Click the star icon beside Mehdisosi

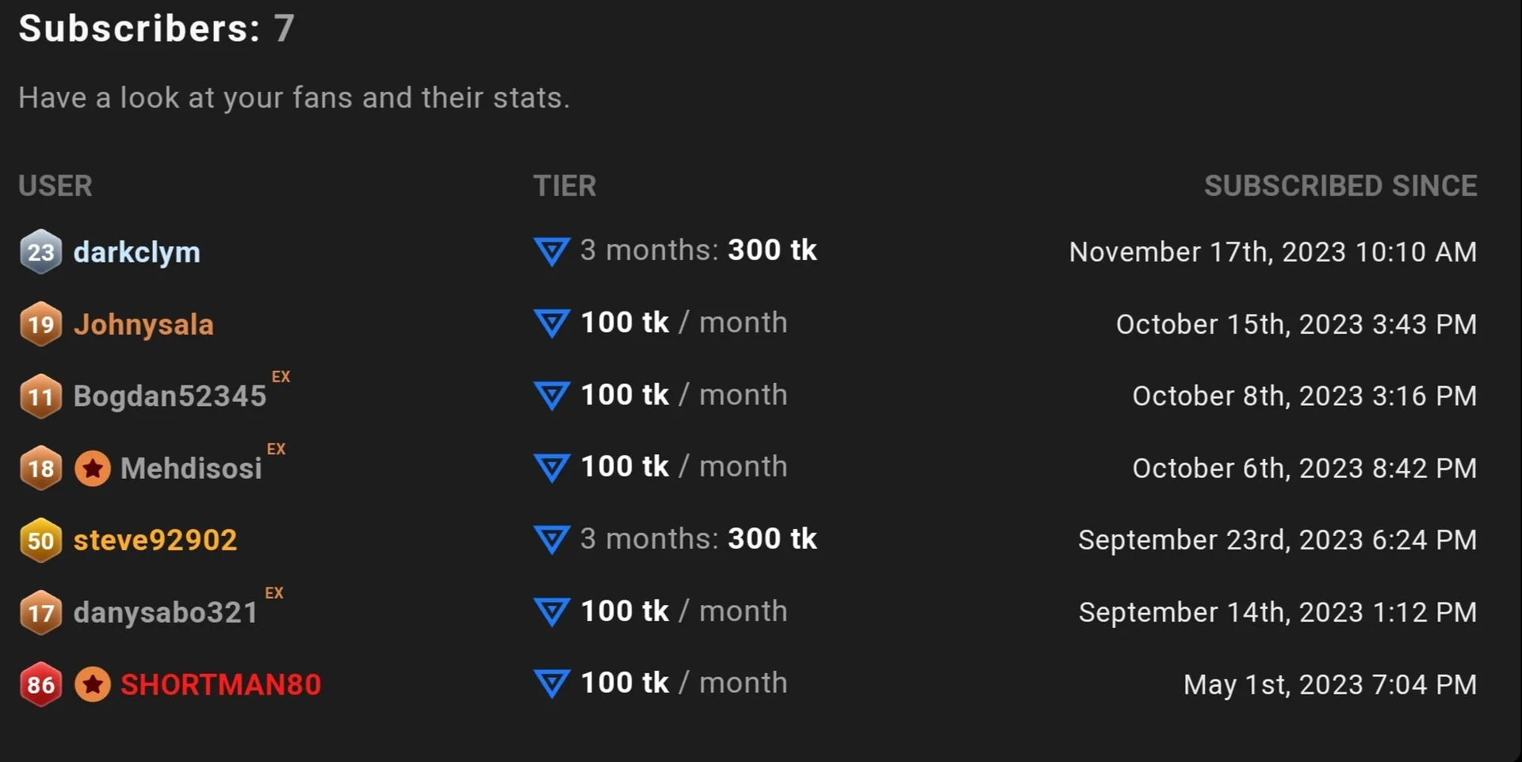(x=93, y=469)
